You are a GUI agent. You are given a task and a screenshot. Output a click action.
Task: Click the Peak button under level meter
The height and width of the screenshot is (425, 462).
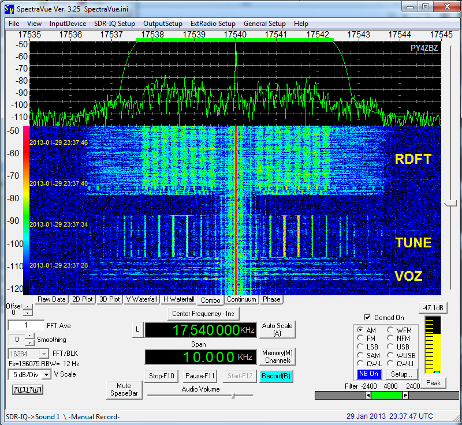coord(433,382)
